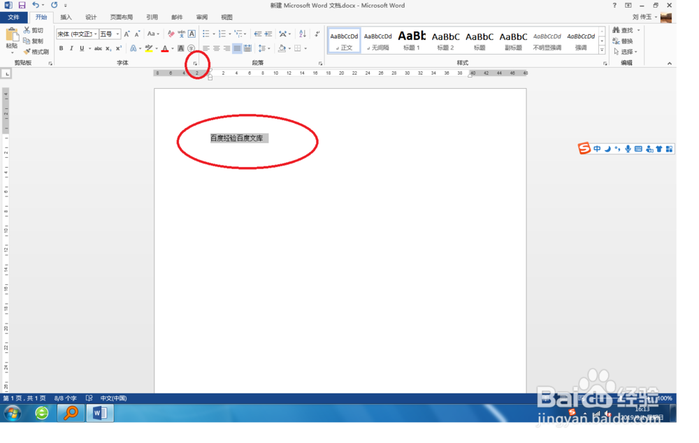Toggle Character Shading icon
The height and width of the screenshot is (443, 699).
click(x=181, y=48)
